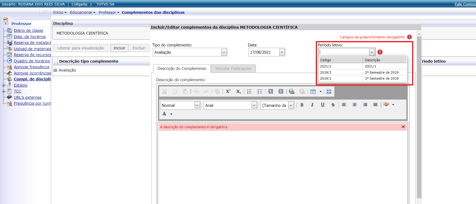Open the table options dropdown arrow

coord(321,91)
